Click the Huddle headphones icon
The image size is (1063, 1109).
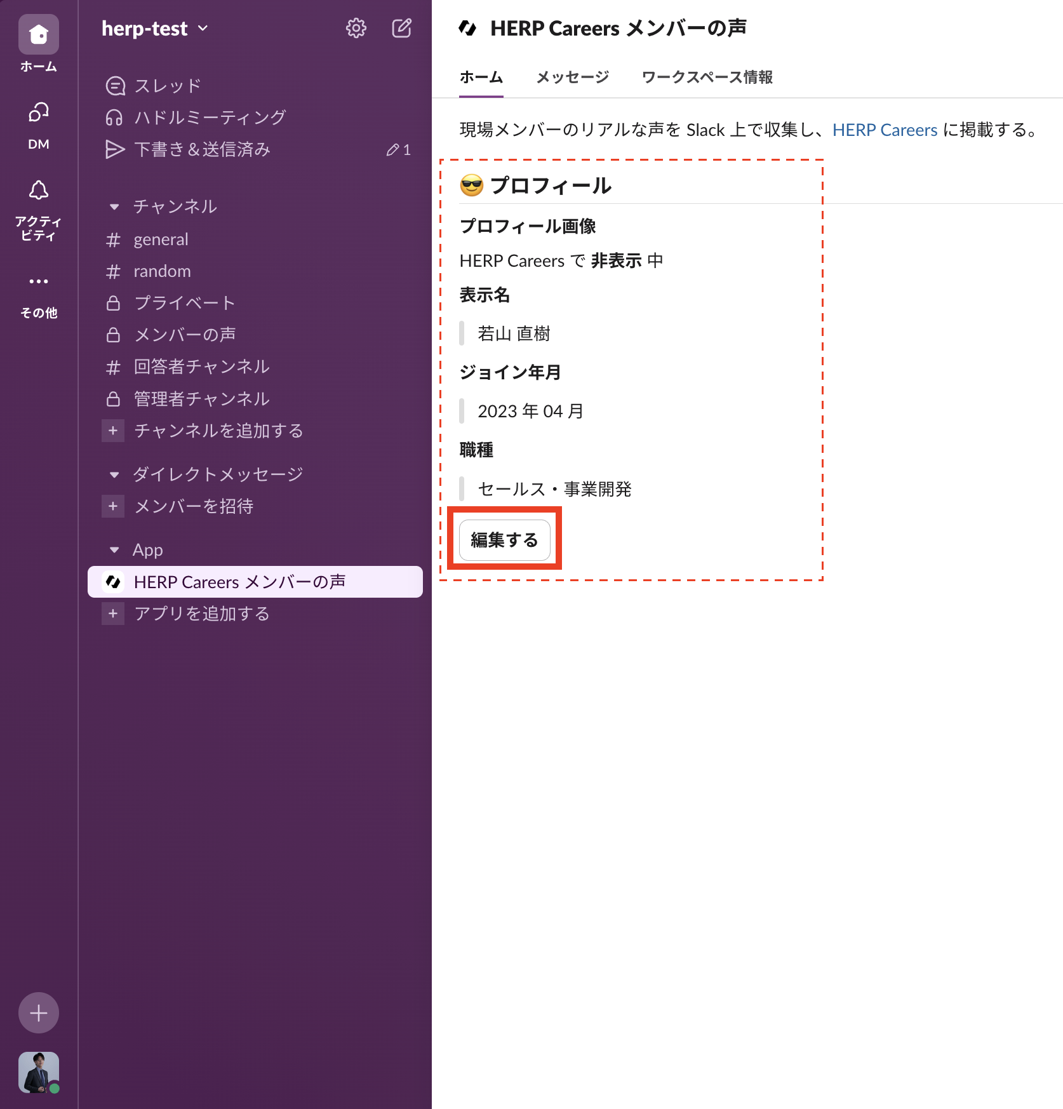click(114, 118)
